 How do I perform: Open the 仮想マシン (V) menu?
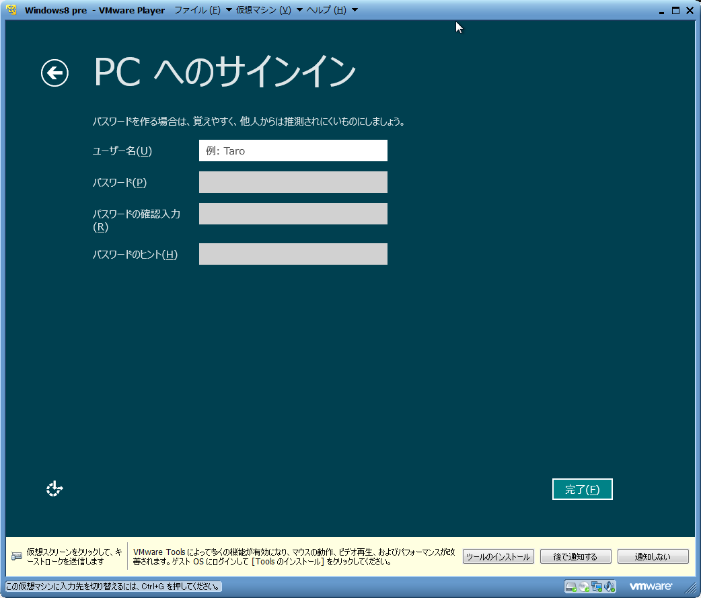pos(263,10)
